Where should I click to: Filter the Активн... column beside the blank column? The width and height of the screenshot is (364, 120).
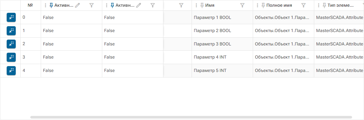(153, 5)
